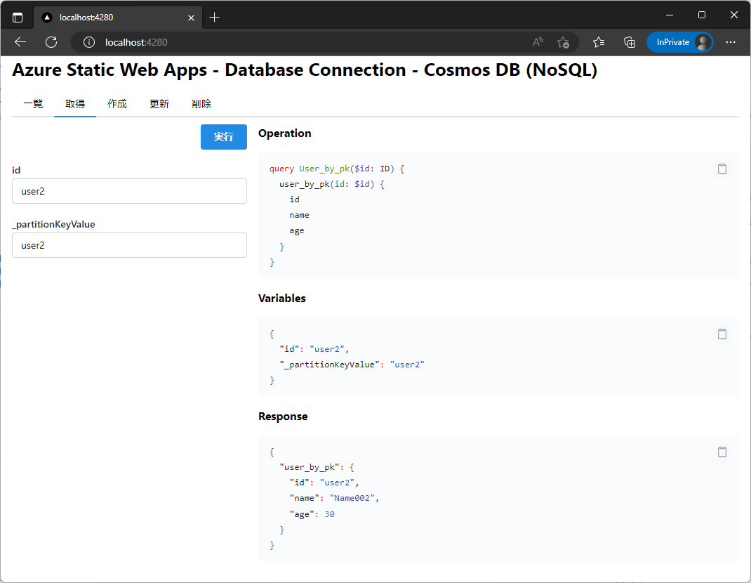Open the Collections icon
The width and height of the screenshot is (751, 583).
click(630, 42)
